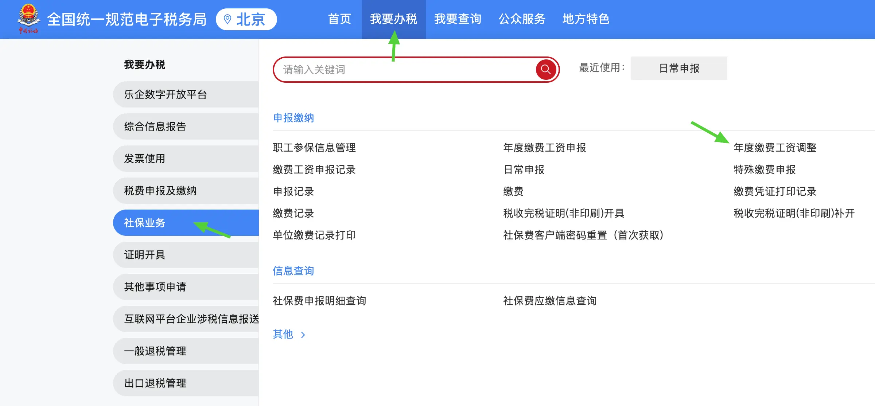Open 缴费工资申报记录 link
The height and width of the screenshot is (406, 875).
tap(314, 169)
